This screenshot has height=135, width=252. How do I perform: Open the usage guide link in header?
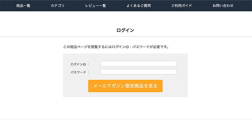tap(181, 6)
